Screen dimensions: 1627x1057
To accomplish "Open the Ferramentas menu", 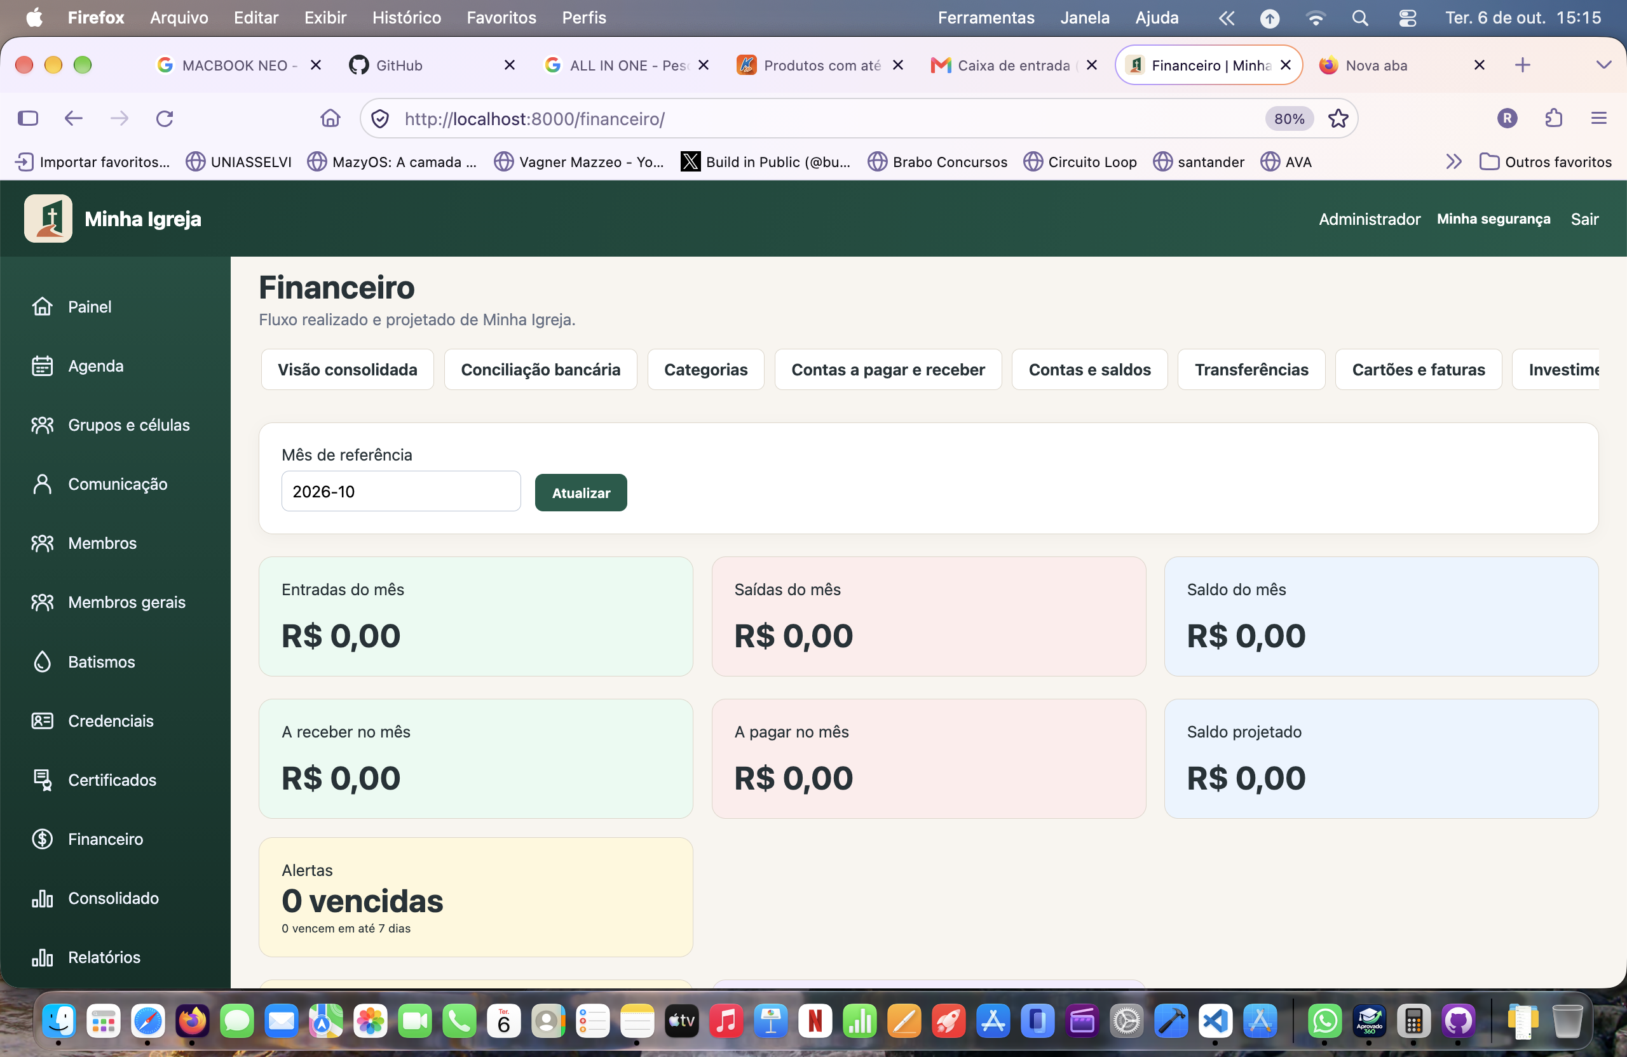I will point(985,18).
